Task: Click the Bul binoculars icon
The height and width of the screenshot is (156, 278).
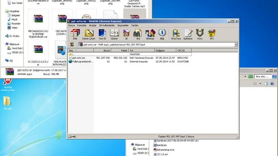Action: (x=138, y=34)
